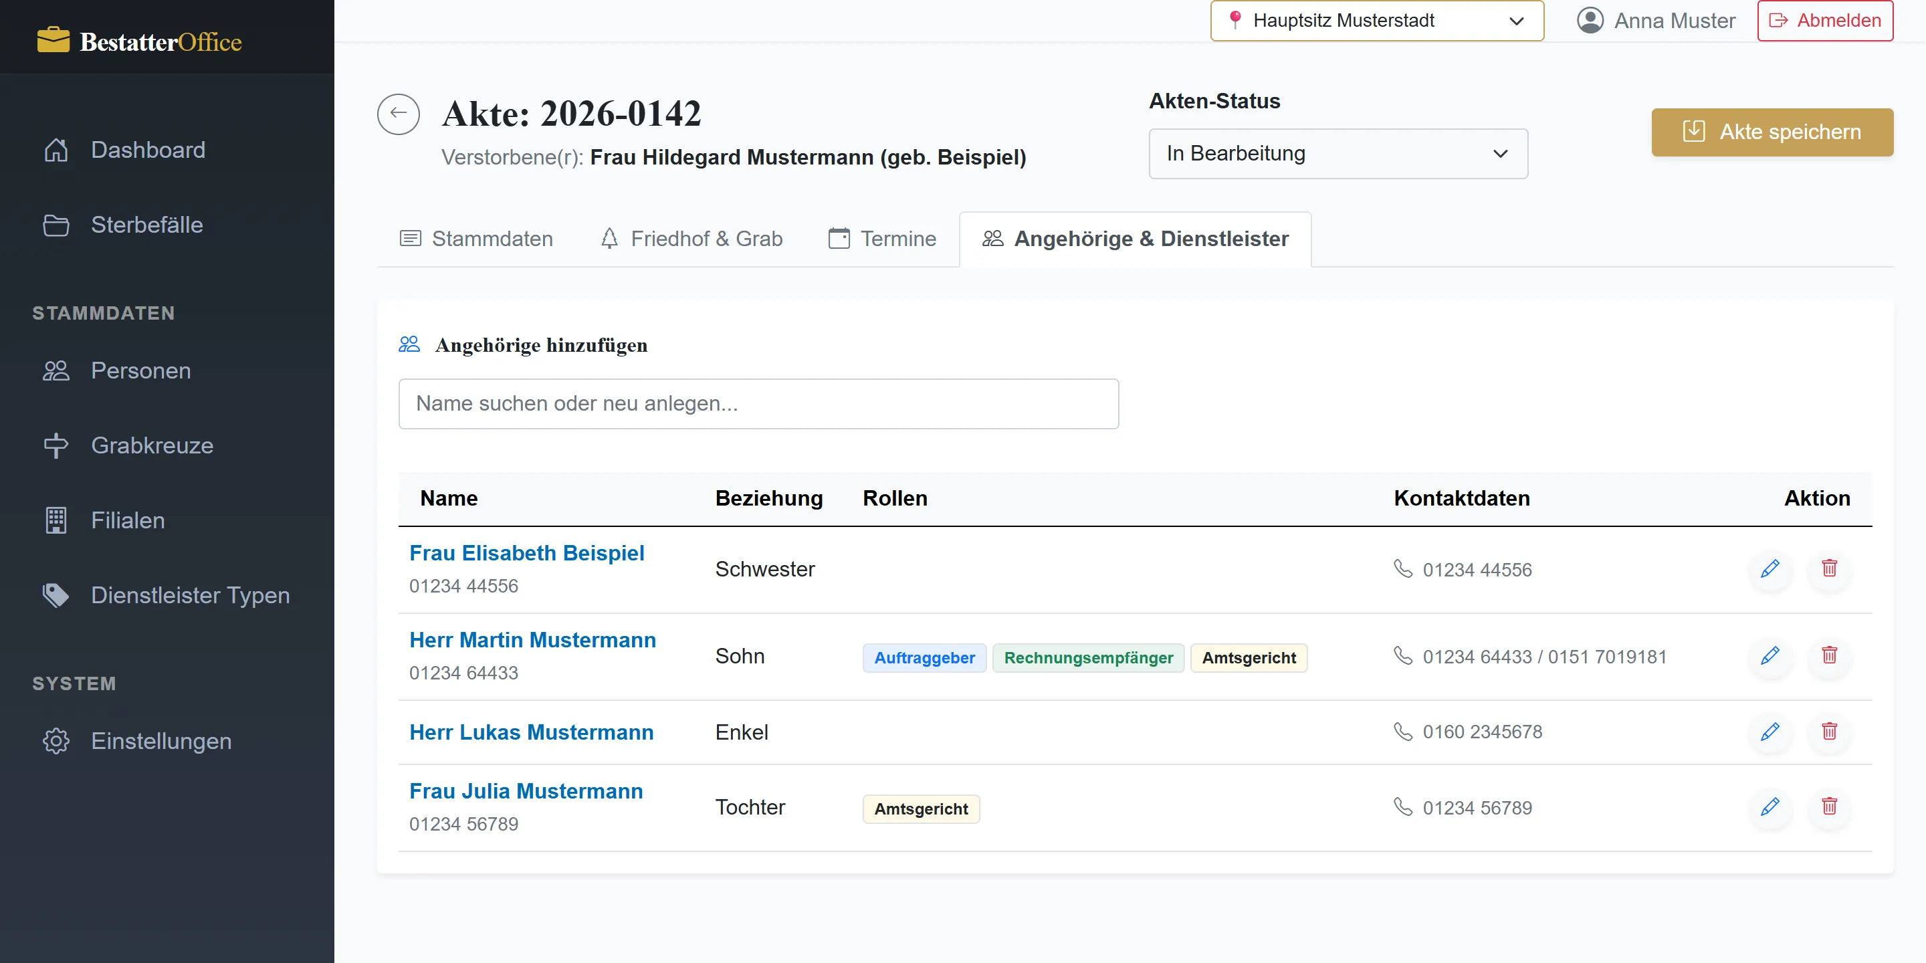Click phone icon beside 01234 64433 / 0151 7019181
Viewport: 1926px width, 963px height.
coord(1404,655)
